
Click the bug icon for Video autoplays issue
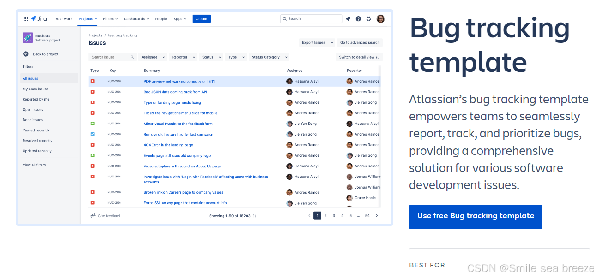(92, 166)
